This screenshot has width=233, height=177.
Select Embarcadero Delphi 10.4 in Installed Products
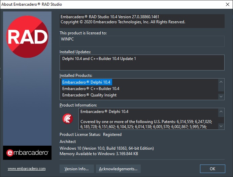point(87,82)
